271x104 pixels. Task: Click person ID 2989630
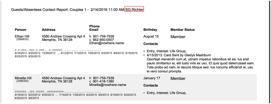pos(22,39)
